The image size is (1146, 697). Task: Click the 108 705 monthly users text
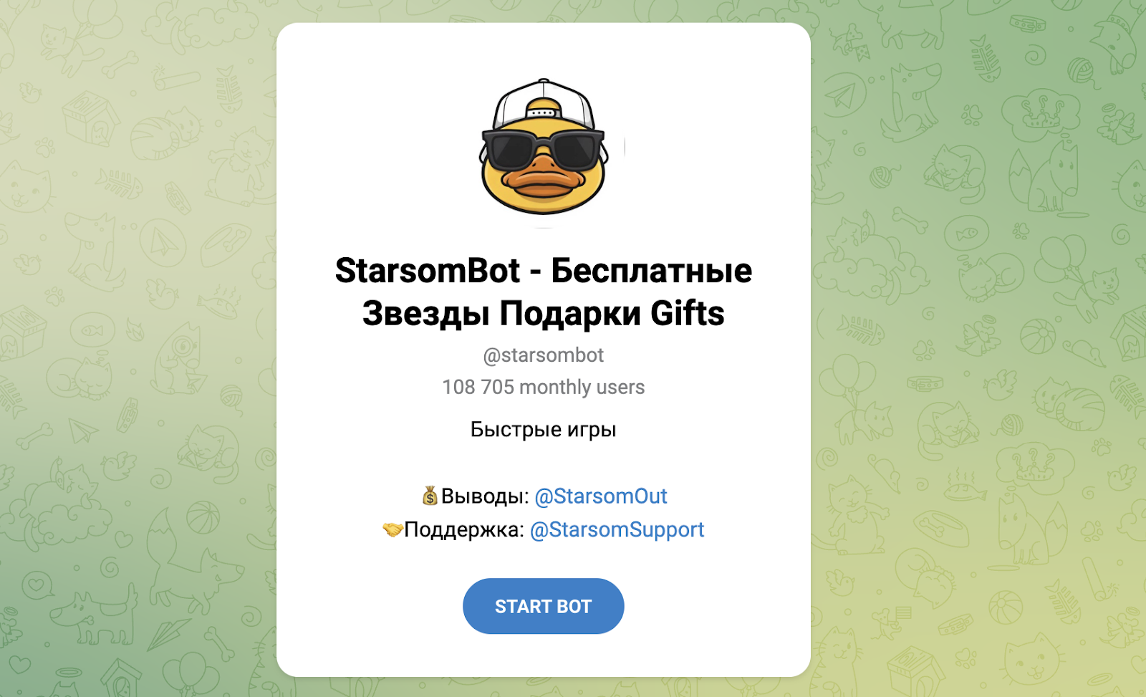[x=544, y=387]
